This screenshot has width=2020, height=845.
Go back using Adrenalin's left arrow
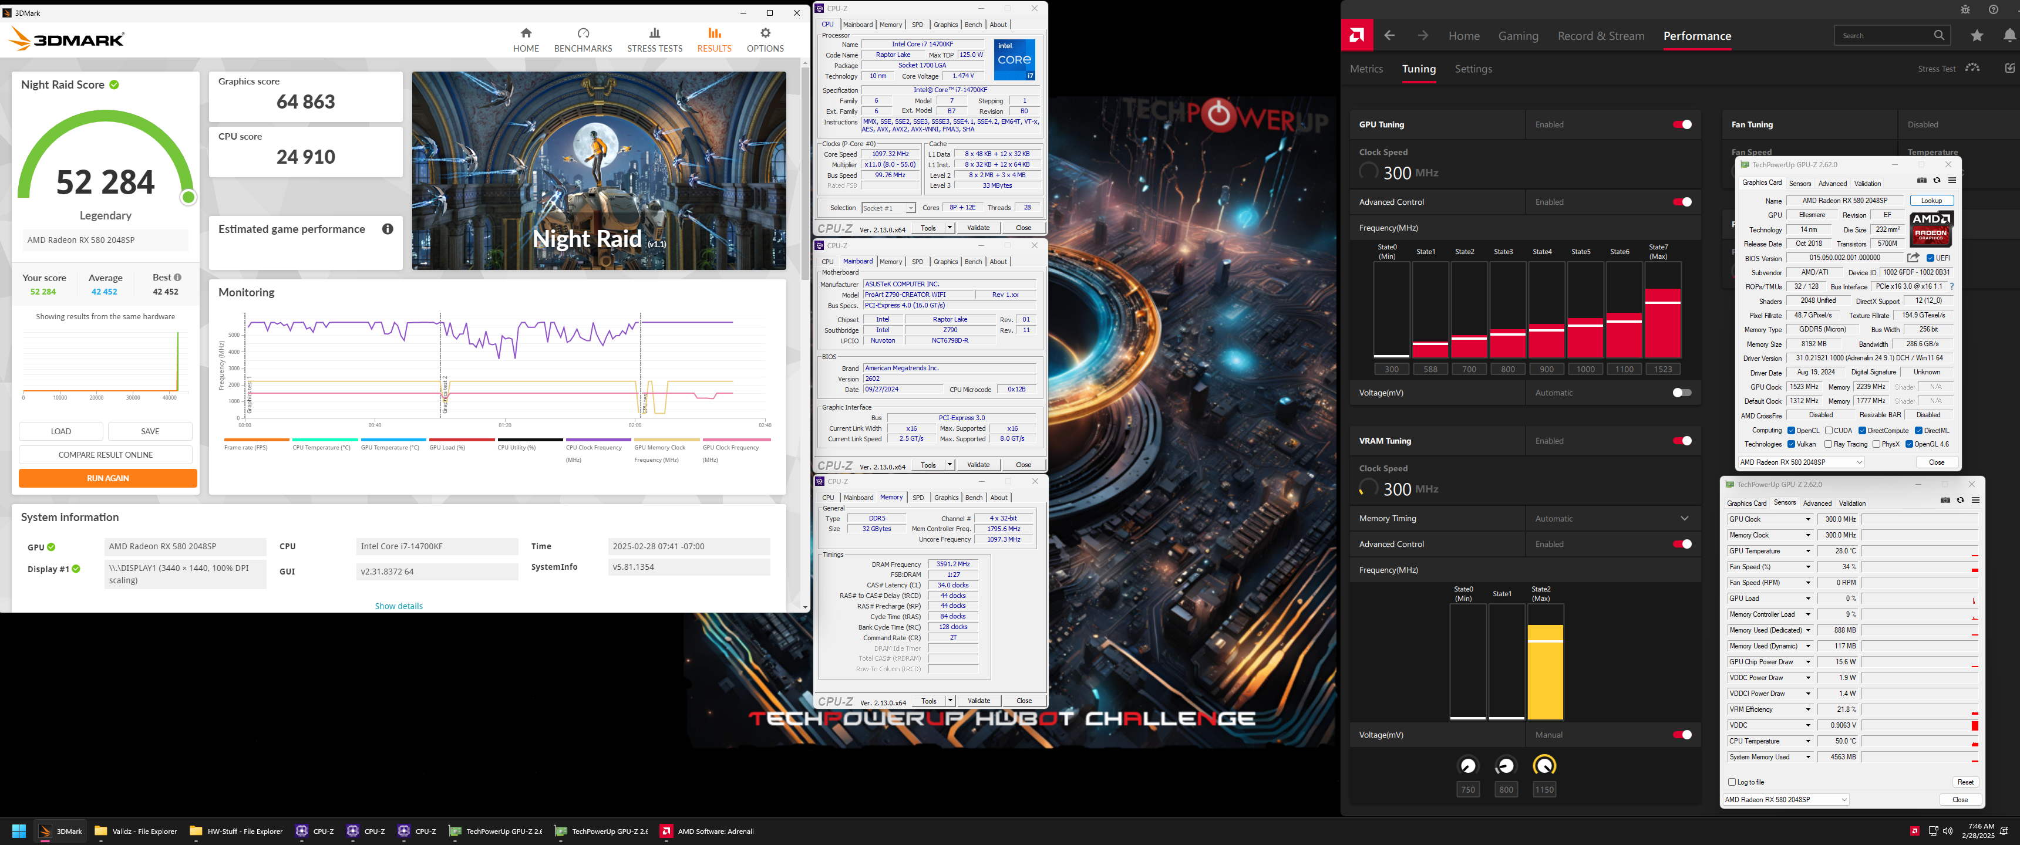pos(1389,35)
